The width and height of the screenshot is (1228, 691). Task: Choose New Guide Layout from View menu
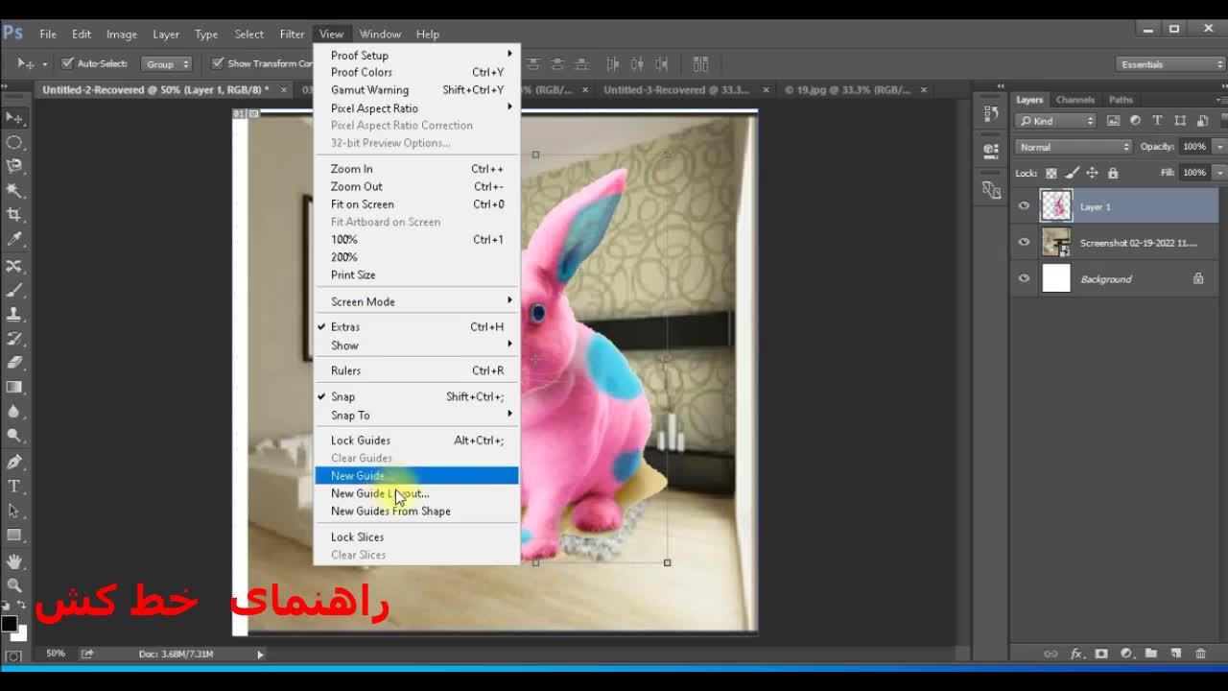pyautogui.click(x=380, y=493)
